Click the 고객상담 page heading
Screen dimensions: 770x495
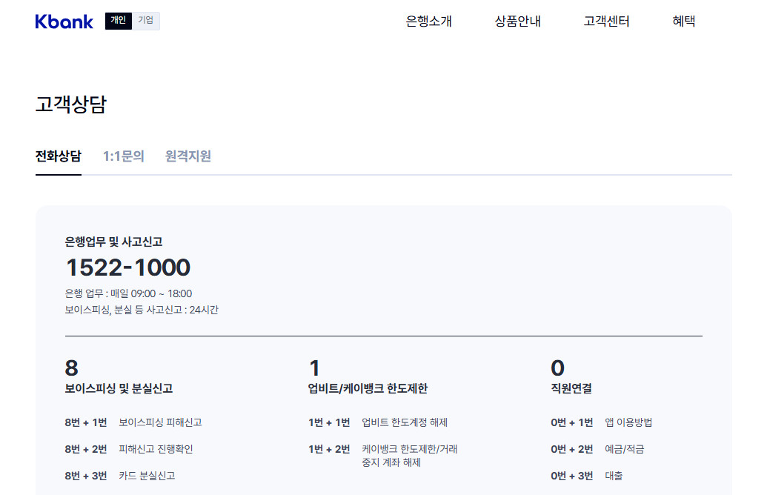pyautogui.click(x=69, y=102)
